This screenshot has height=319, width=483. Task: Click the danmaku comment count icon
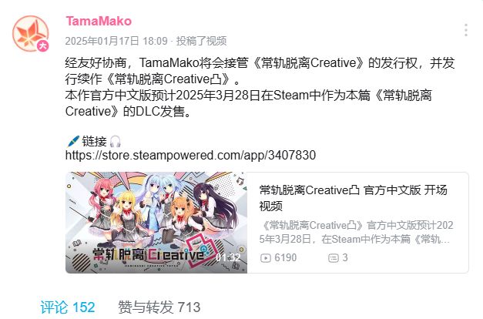(334, 257)
